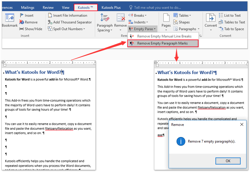
Task: Click OK in the Remove dialog
Action: 228,161
